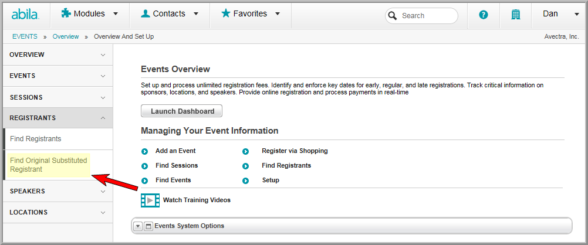Click the building organization icon
This screenshot has width=588, height=245.
tap(516, 15)
